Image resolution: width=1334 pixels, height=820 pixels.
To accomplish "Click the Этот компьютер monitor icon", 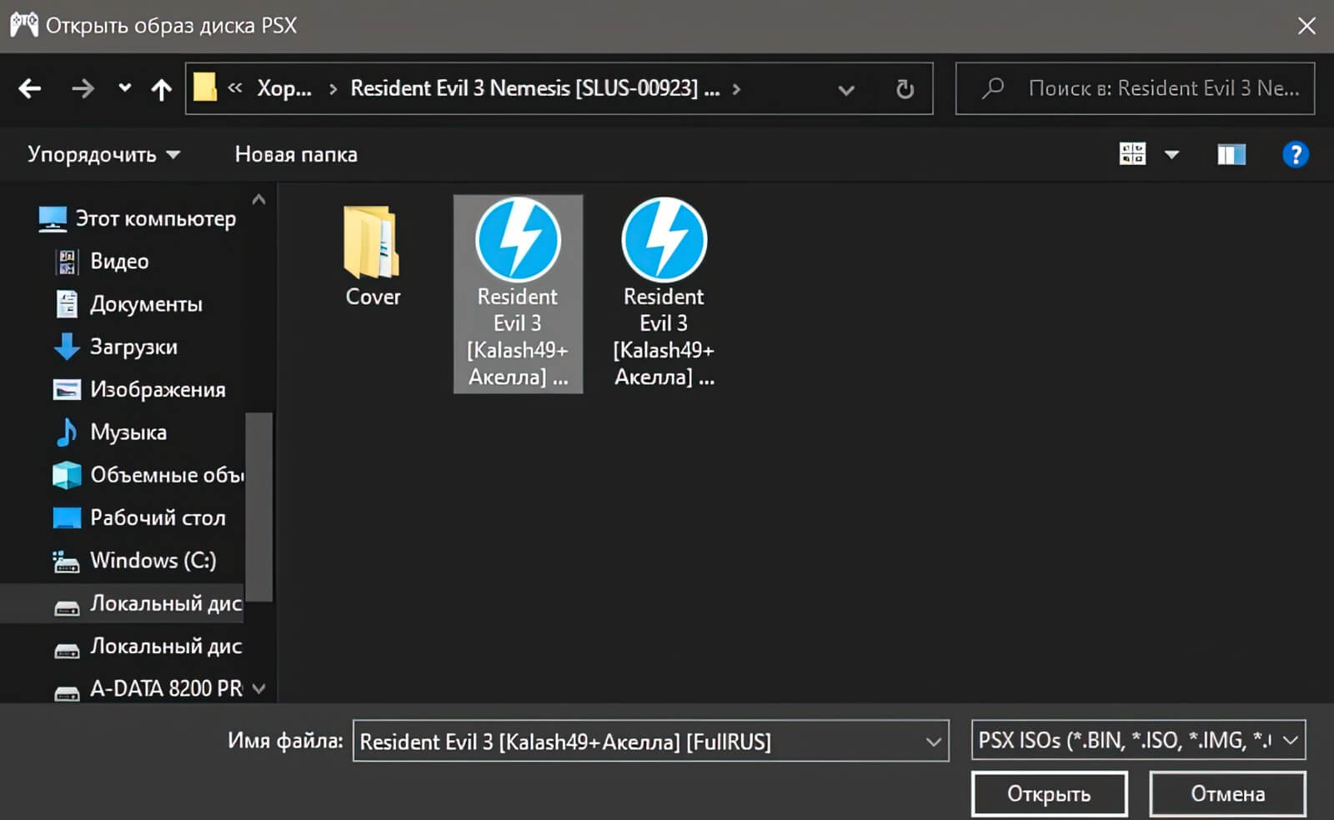I will coord(53,219).
